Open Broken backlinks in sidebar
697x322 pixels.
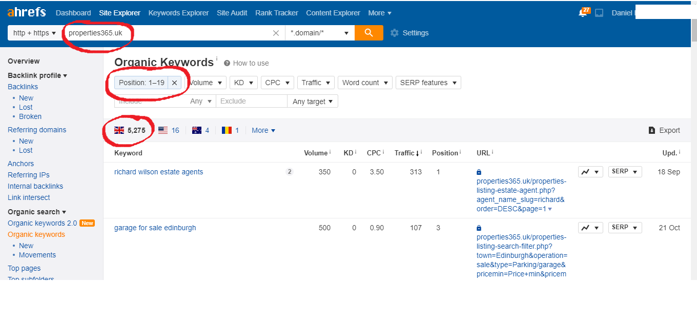pyautogui.click(x=30, y=116)
